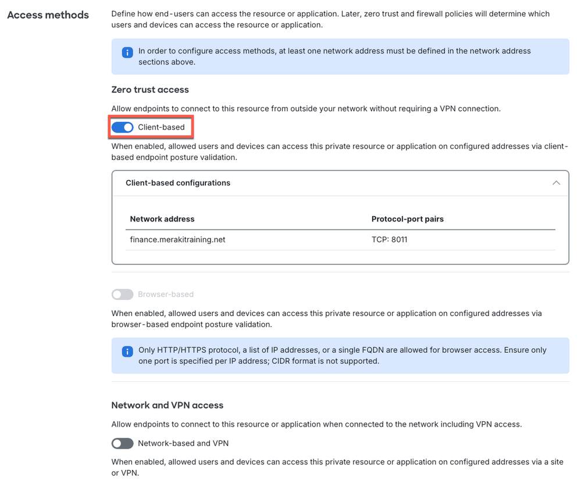Click the TCP: 8011 protocol-port entry
Image resolution: width=581 pixels, height=487 pixels.
(389, 239)
